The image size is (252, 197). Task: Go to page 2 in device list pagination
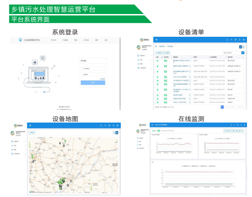pyautogui.click(x=225, y=107)
